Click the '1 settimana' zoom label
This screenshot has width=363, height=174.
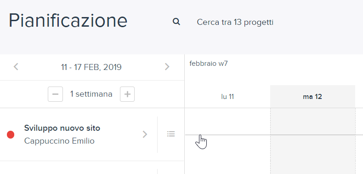[91, 94]
